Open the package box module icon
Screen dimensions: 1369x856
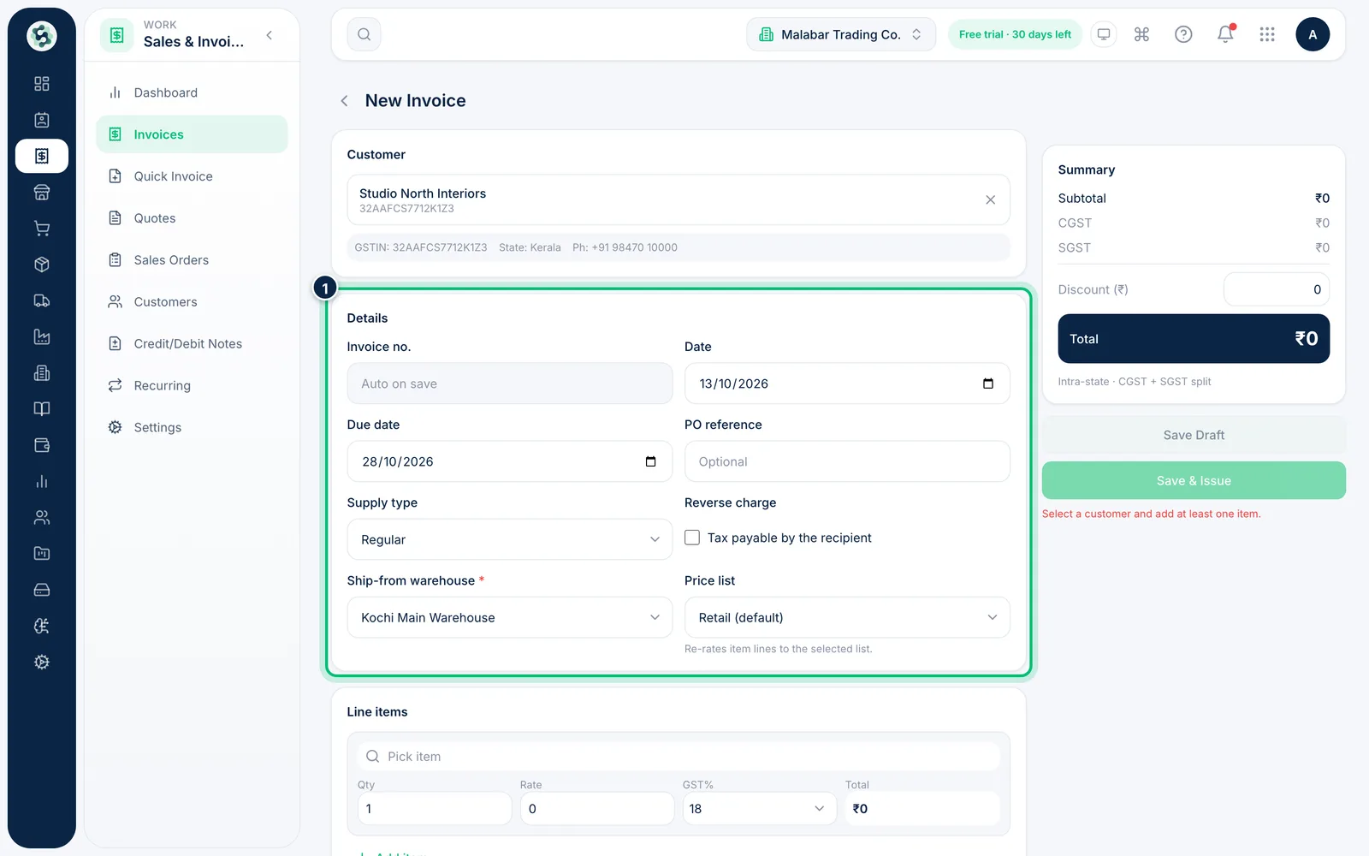(x=41, y=265)
